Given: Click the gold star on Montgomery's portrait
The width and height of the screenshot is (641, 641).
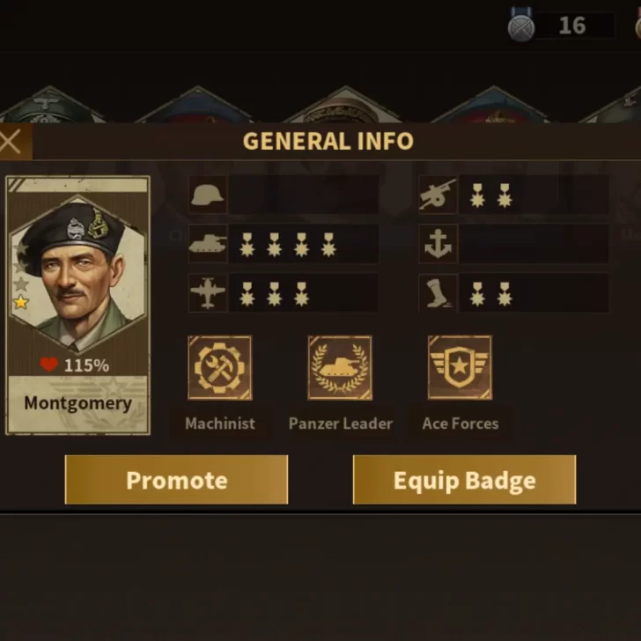Looking at the screenshot, I should 21,303.
